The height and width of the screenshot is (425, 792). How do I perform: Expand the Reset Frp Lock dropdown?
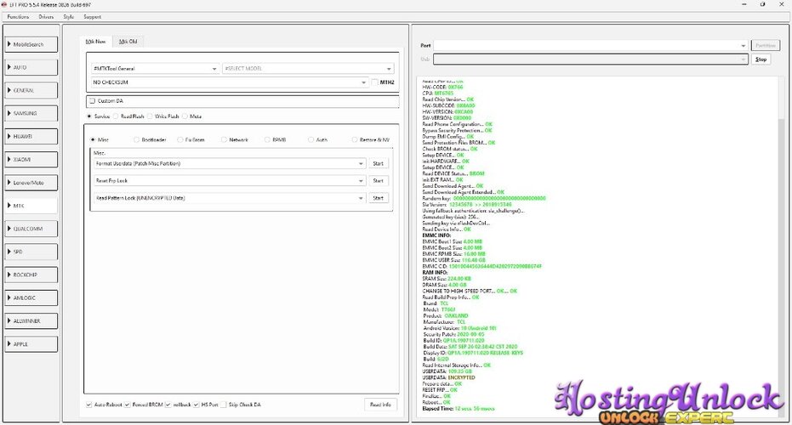click(230, 181)
